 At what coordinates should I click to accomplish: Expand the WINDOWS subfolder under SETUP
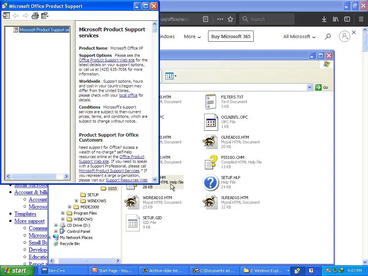(76, 201)
